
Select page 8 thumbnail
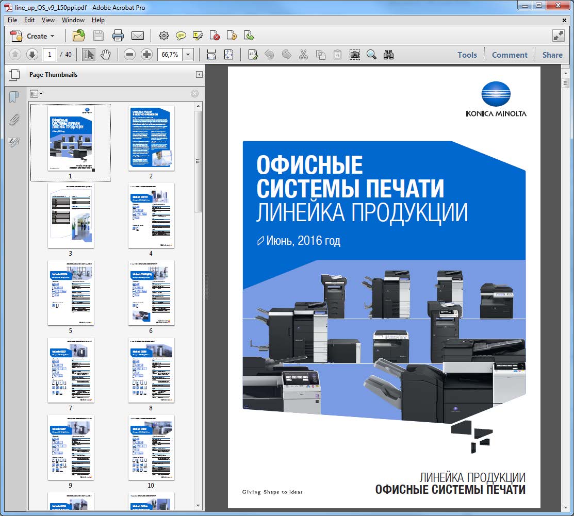click(x=151, y=370)
